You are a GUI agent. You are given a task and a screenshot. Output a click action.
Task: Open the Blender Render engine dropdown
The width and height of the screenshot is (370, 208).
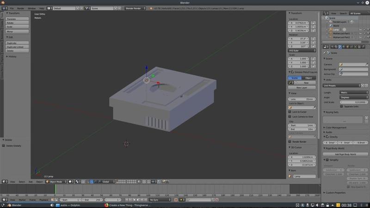click(x=135, y=8)
